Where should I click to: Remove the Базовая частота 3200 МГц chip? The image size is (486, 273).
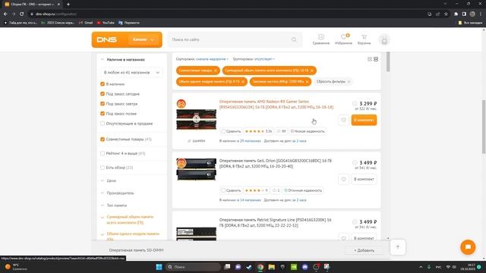307,82
